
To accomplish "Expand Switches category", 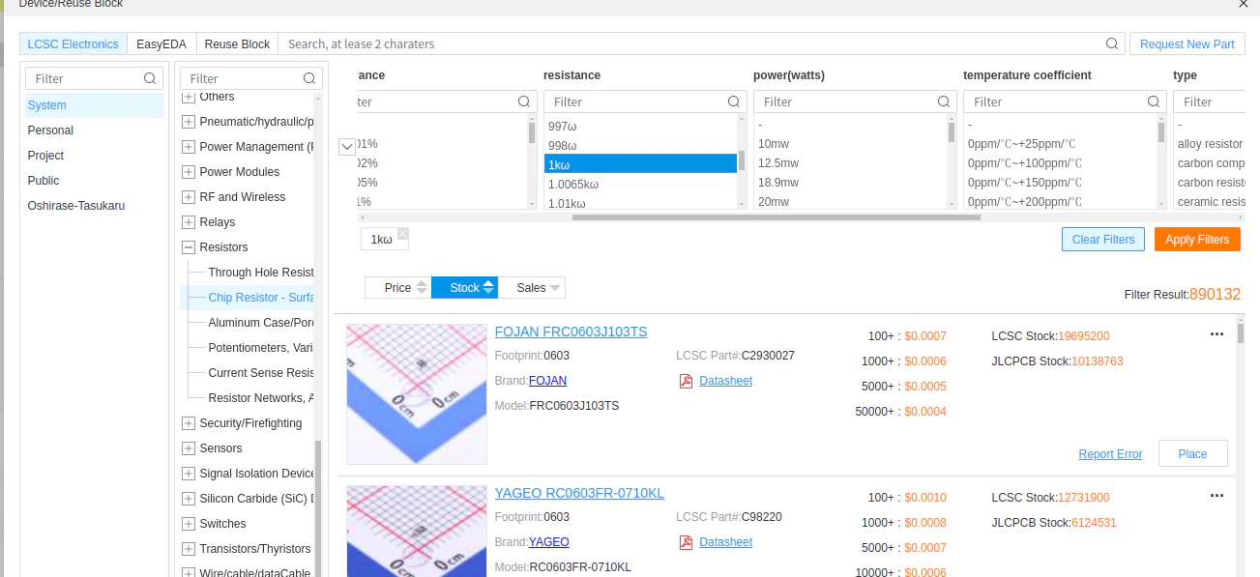I will (189, 524).
